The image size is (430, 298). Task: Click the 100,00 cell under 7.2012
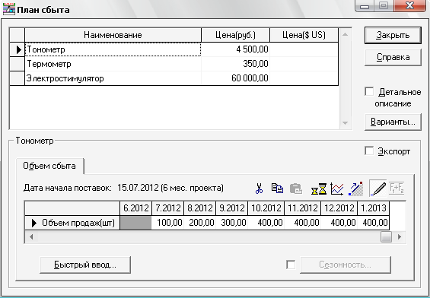coord(167,223)
